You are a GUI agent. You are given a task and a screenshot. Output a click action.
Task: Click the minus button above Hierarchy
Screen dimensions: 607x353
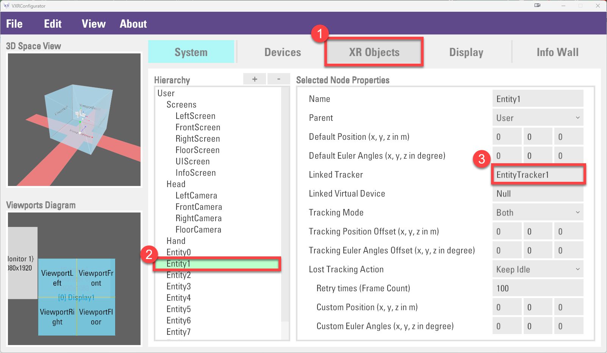[x=278, y=79]
